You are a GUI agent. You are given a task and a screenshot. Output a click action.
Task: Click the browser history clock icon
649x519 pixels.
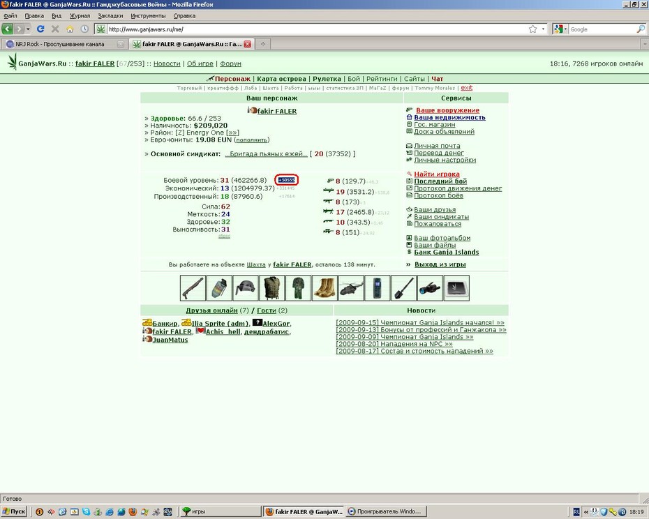point(84,29)
